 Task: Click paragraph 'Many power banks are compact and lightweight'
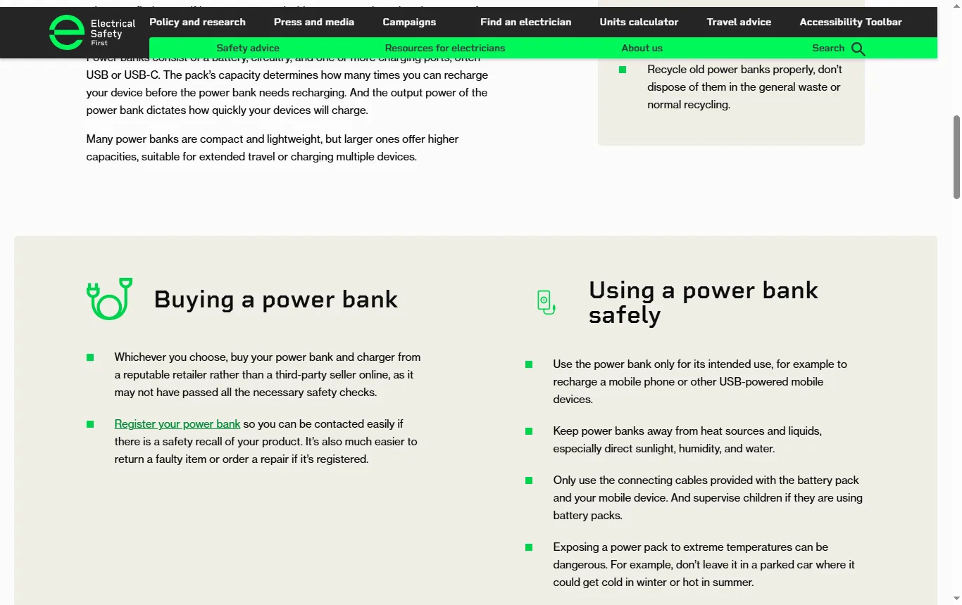pos(273,148)
